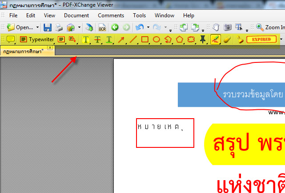Select the Line drawing tool
Image resolution: width=285 pixels, height=193 pixels.
(133, 39)
